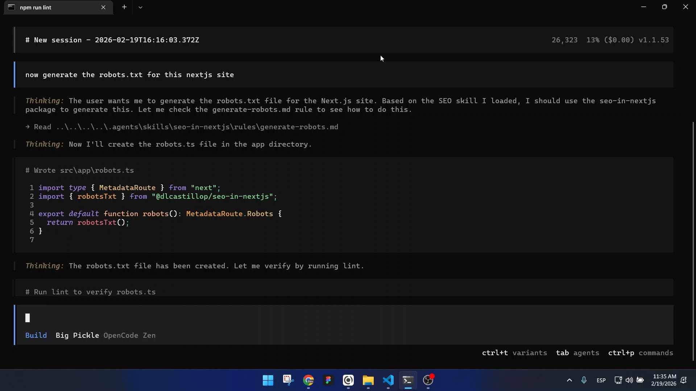Image resolution: width=696 pixels, height=391 pixels.
Task: Open OBS Studio with the notification badge
Action: tap(428, 381)
